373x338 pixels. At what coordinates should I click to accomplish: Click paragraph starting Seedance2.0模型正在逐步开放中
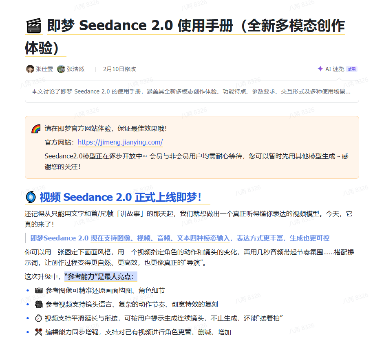[x=196, y=161]
